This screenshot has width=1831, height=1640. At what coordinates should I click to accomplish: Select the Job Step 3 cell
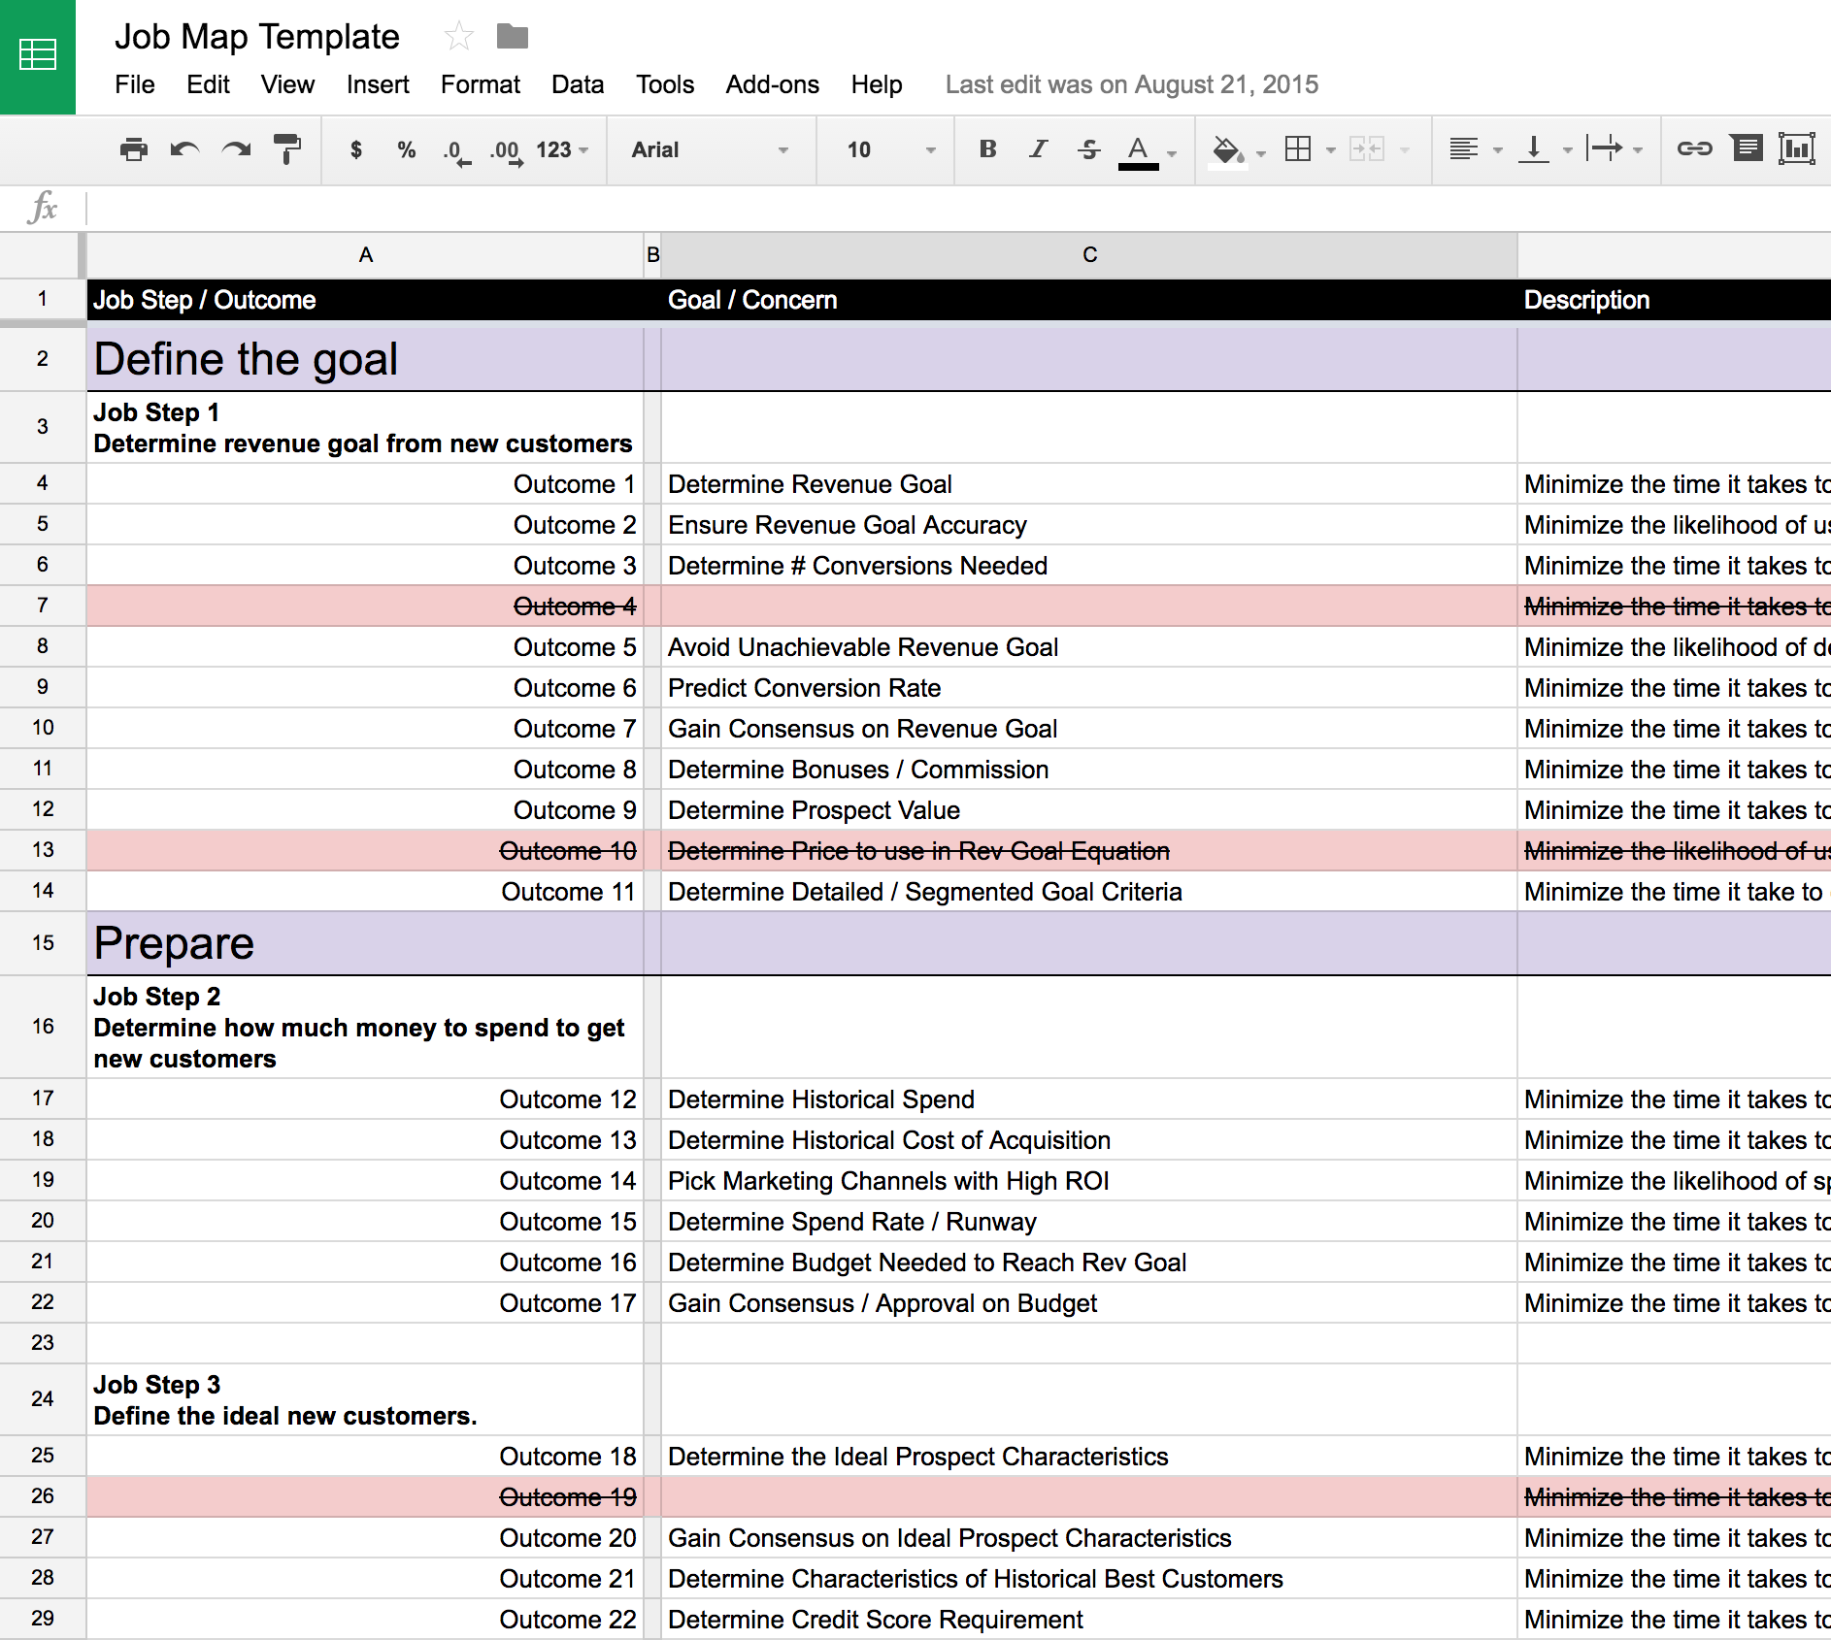365,1399
